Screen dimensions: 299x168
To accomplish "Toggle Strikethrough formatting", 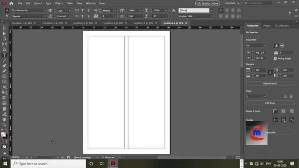I will coord(89,16).
